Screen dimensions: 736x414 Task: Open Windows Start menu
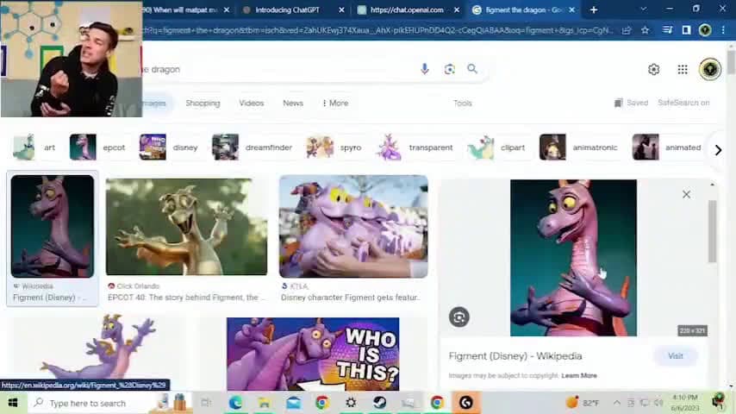coord(13,403)
